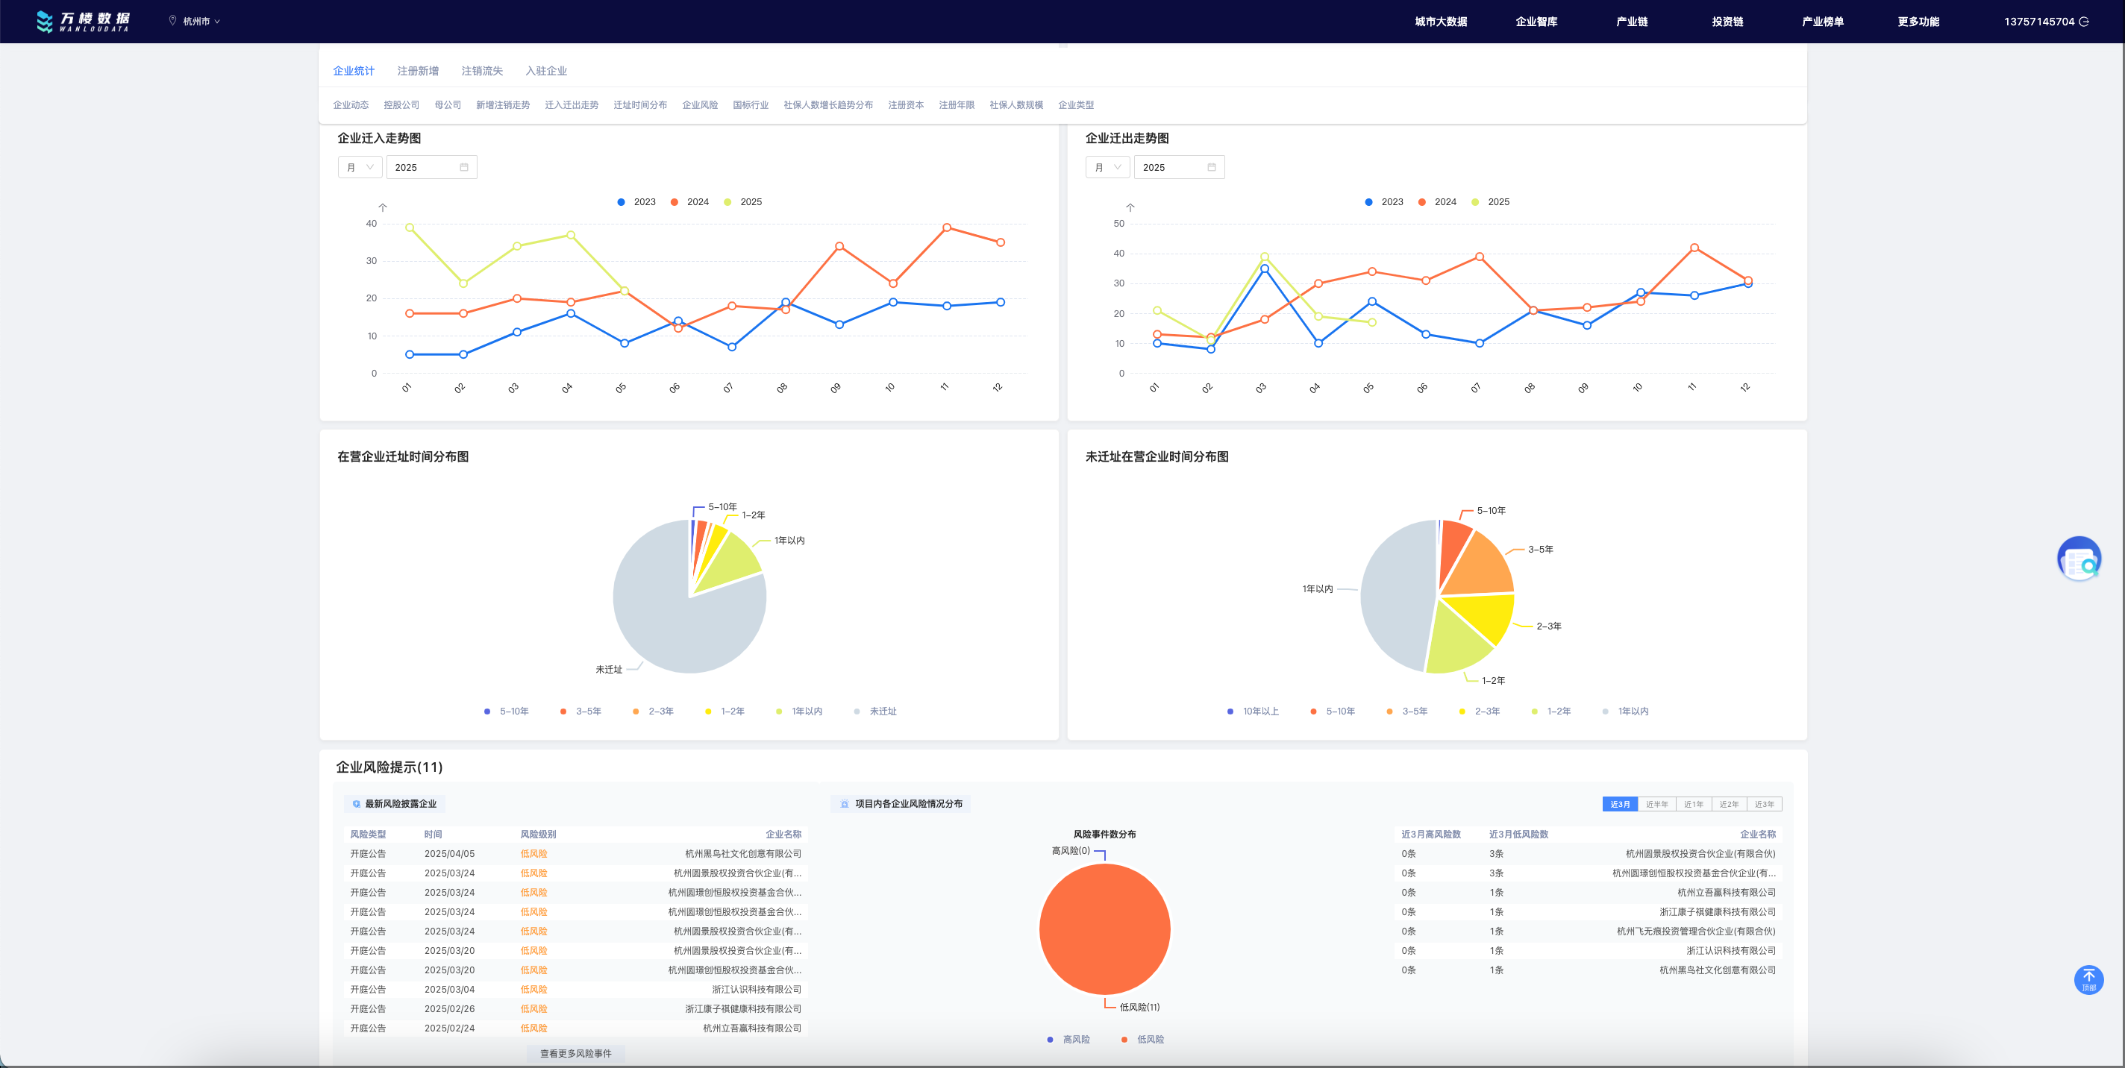Click the 最新风险披露企业 section icon
The width and height of the screenshot is (2125, 1068).
coord(357,804)
